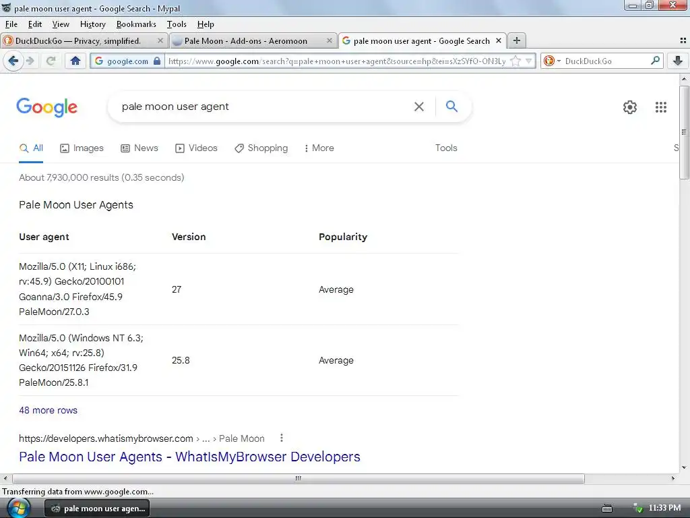The height and width of the screenshot is (518, 690).
Task: Open the View menu
Action: 61,24
